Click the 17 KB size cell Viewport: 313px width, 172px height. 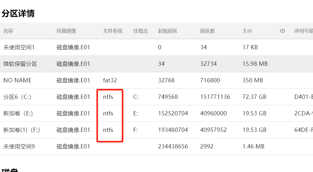coord(250,47)
